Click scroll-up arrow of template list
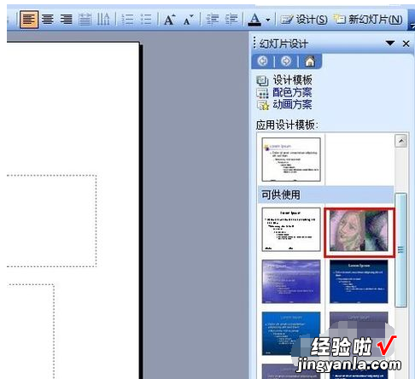This screenshot has width=415, height=379. [x=401, y=141]
